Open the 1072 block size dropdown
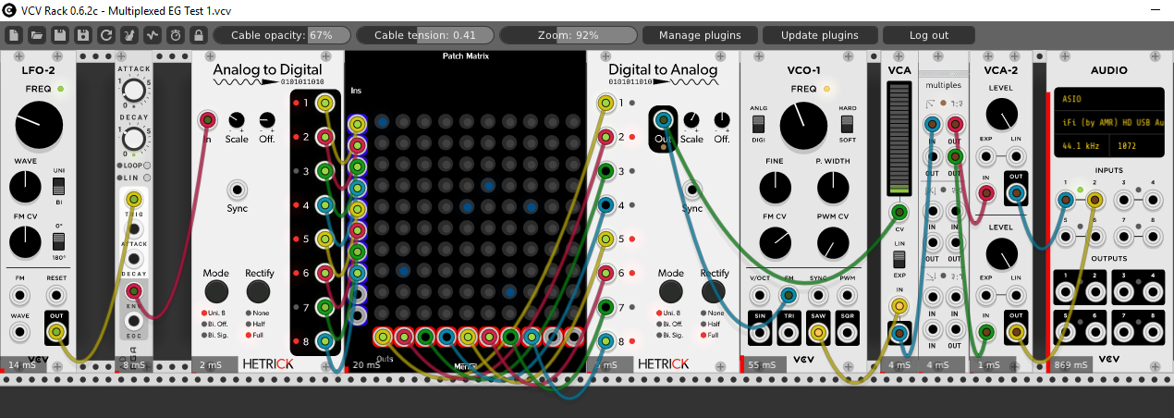The width and height of the screenshot is (1174, 418). point(1137,146)
